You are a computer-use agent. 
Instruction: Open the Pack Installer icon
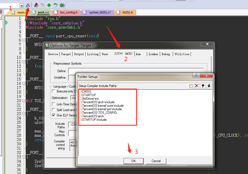pos(62,5)
